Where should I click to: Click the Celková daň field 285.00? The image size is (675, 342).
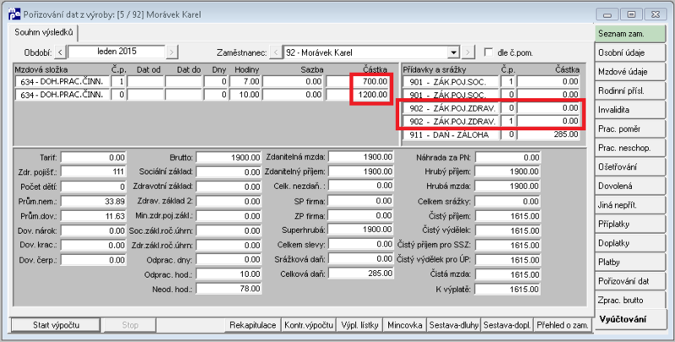(361, 274)
